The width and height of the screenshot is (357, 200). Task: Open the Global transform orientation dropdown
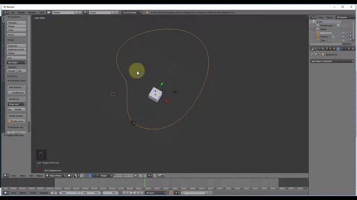click(106, 176)
